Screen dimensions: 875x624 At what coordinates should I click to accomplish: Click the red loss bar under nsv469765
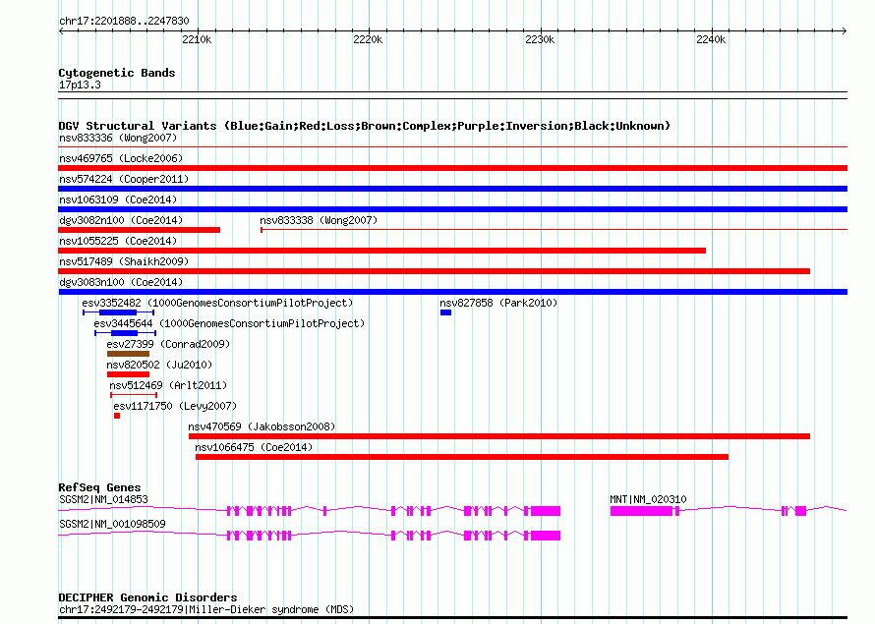tap(452, 168)
